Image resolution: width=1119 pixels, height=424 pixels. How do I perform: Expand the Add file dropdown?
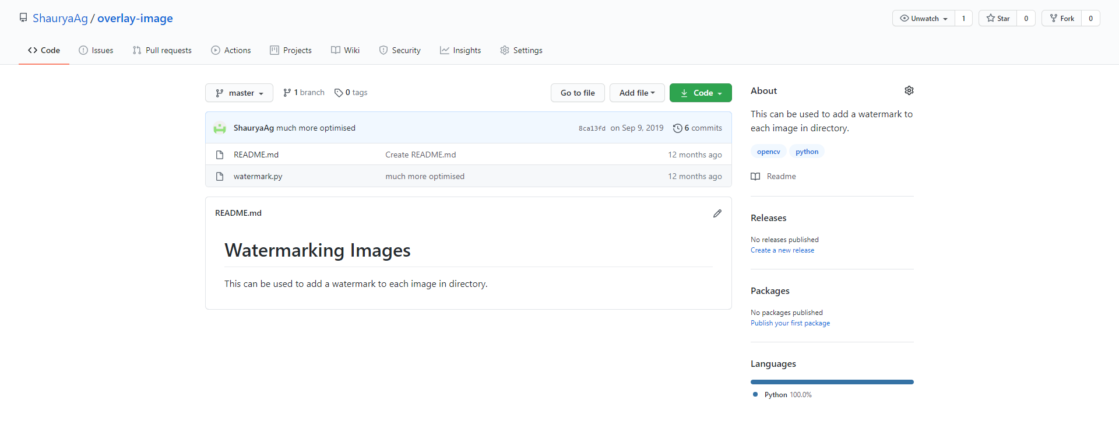637,93
